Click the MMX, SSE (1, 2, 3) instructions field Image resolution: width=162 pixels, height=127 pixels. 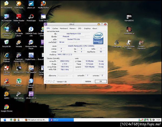click(81, 54)
